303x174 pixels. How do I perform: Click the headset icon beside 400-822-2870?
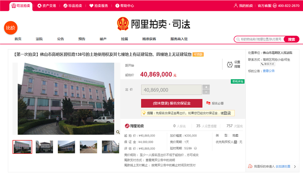[274, 6]
